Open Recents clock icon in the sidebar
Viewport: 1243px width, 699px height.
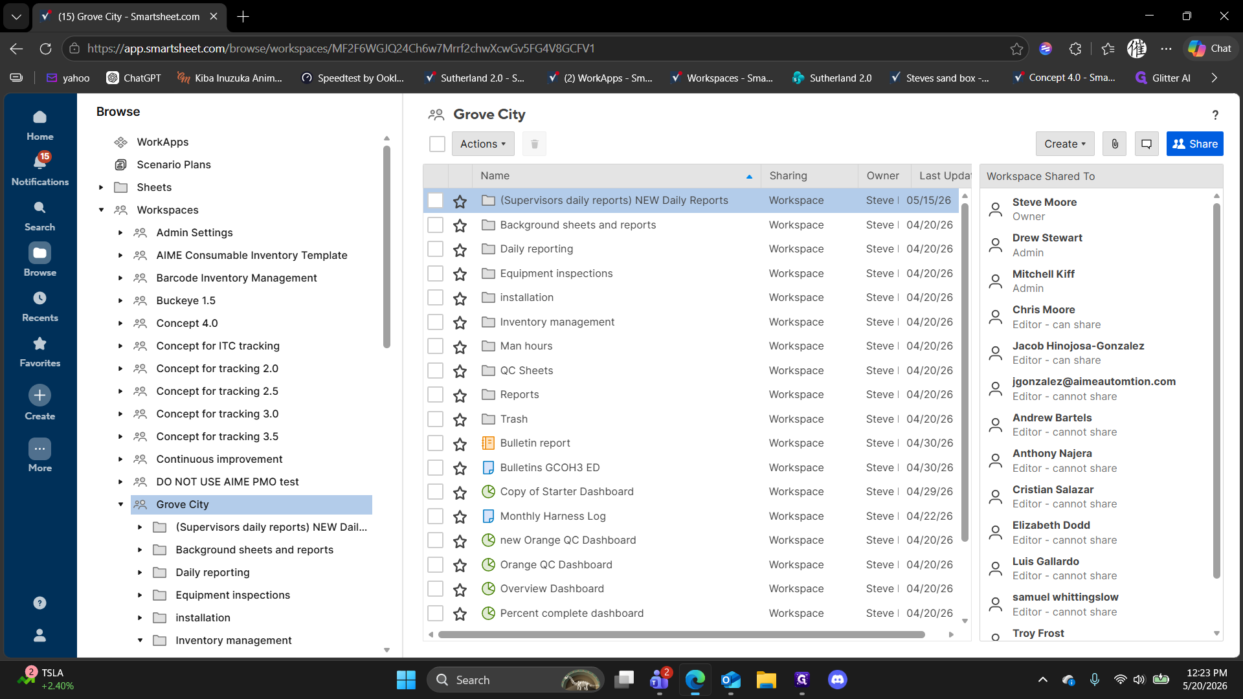pos(39,298)
